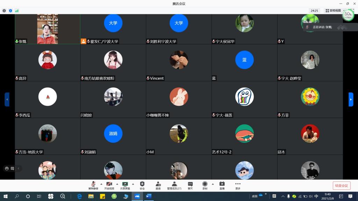Open Word from the Windows taskbar

tap(148, 196)
